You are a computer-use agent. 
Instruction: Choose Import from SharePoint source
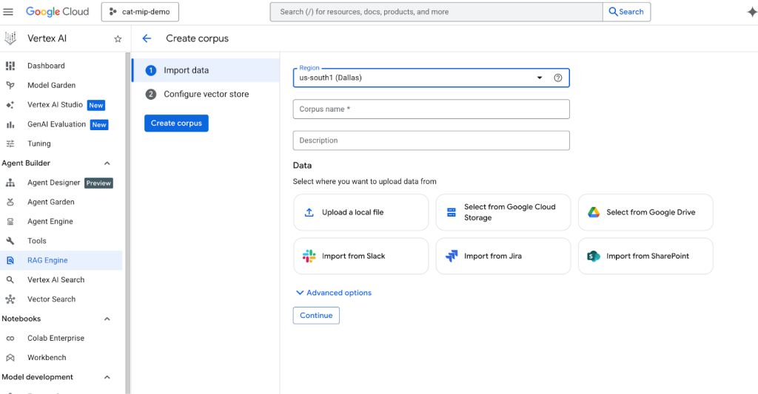pos(645,257)
